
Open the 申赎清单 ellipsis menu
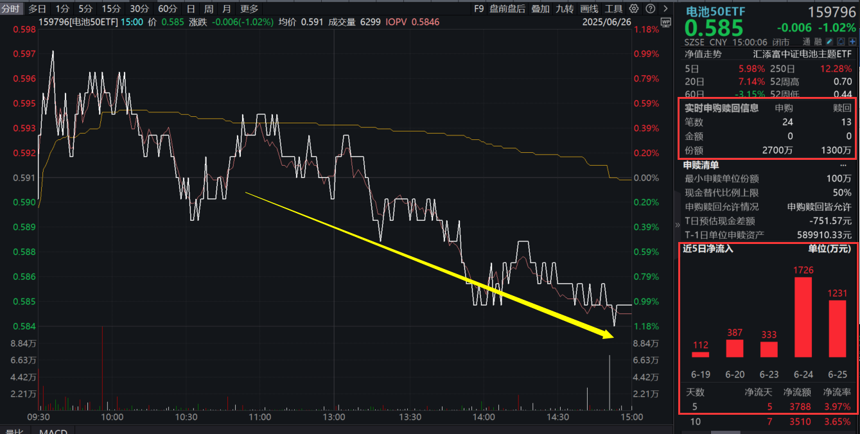tap(843, 165)
